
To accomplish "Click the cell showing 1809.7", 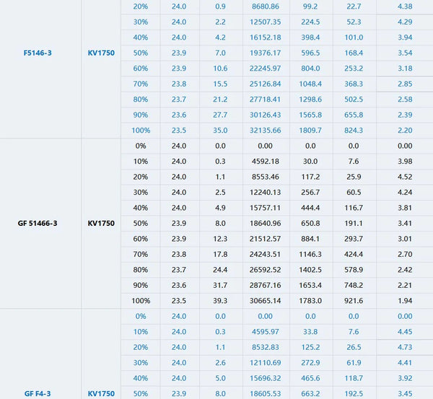I will 310,131.
